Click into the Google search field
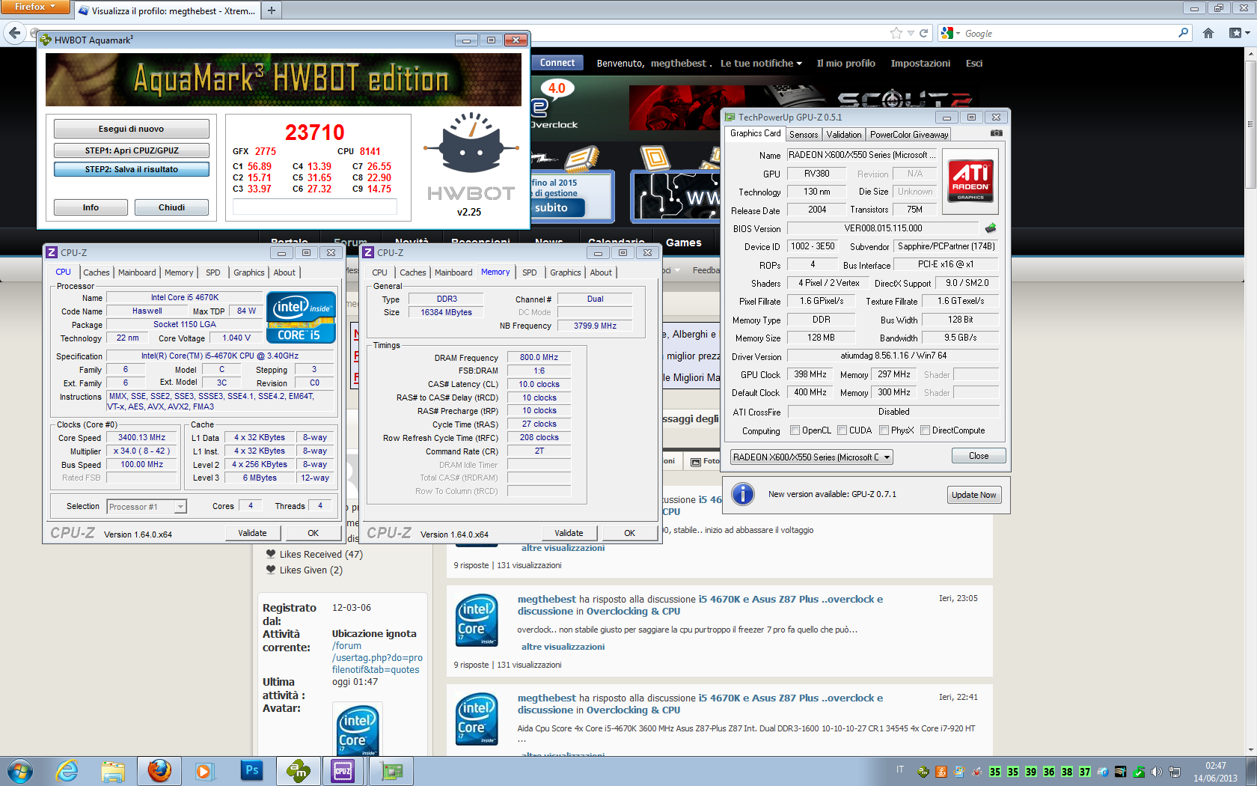The image size is (1257, 786). tap(1070, 34)
